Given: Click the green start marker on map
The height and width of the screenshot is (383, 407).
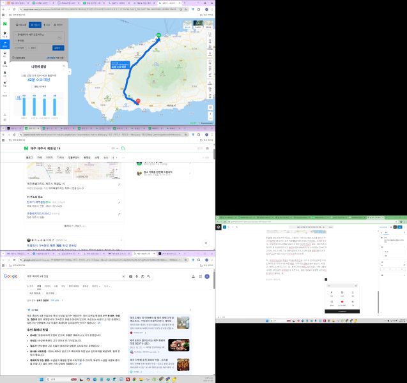Looking at the screenshot, I should coord(158,34).
